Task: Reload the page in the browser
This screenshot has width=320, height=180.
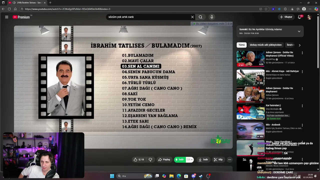Action: pos(9,9)
